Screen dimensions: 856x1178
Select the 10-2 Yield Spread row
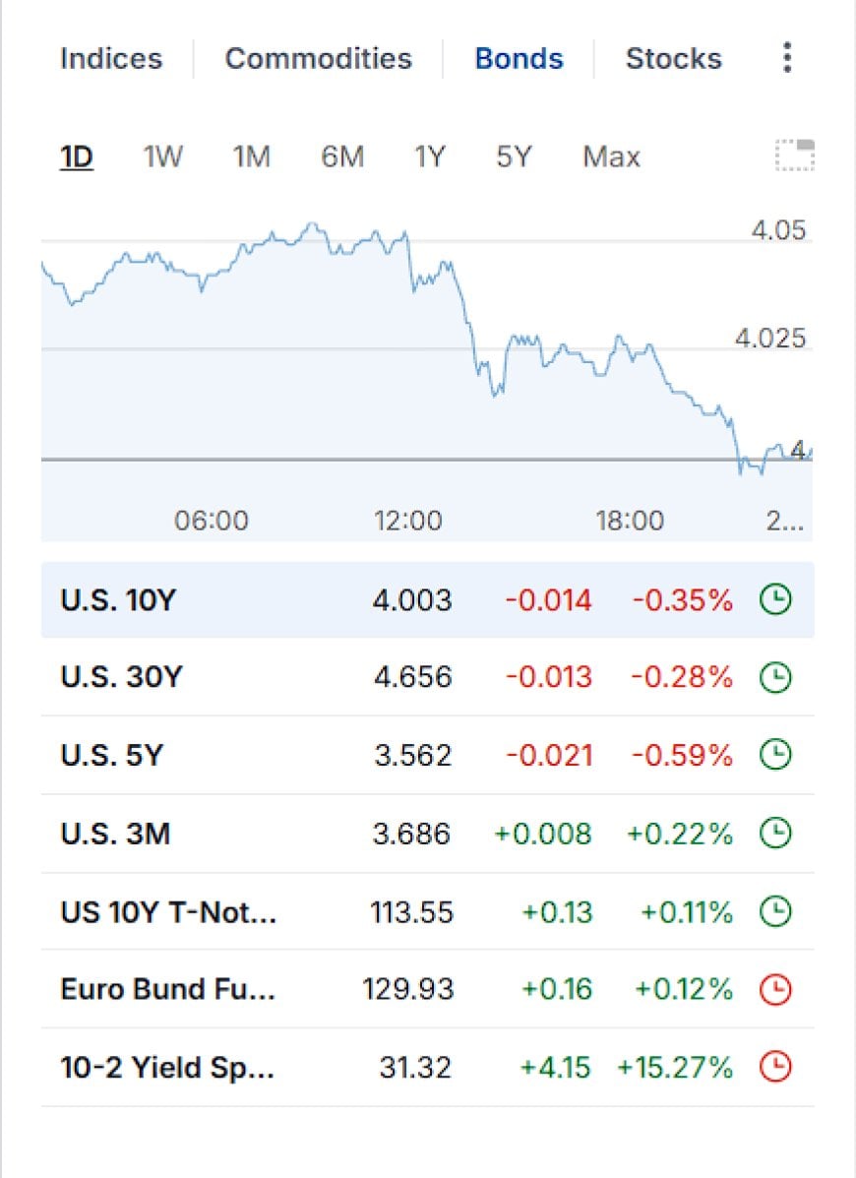click(x=427, y=1067)
